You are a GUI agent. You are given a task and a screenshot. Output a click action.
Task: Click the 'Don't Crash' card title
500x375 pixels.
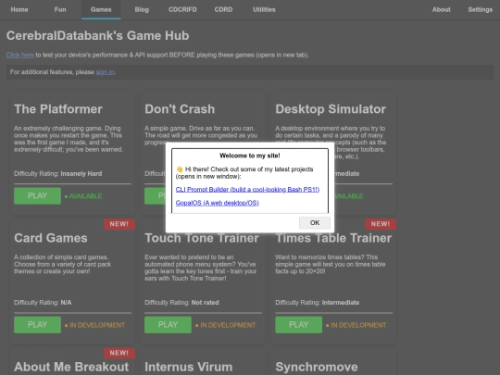pyautogui.click(x=180, y=109)
